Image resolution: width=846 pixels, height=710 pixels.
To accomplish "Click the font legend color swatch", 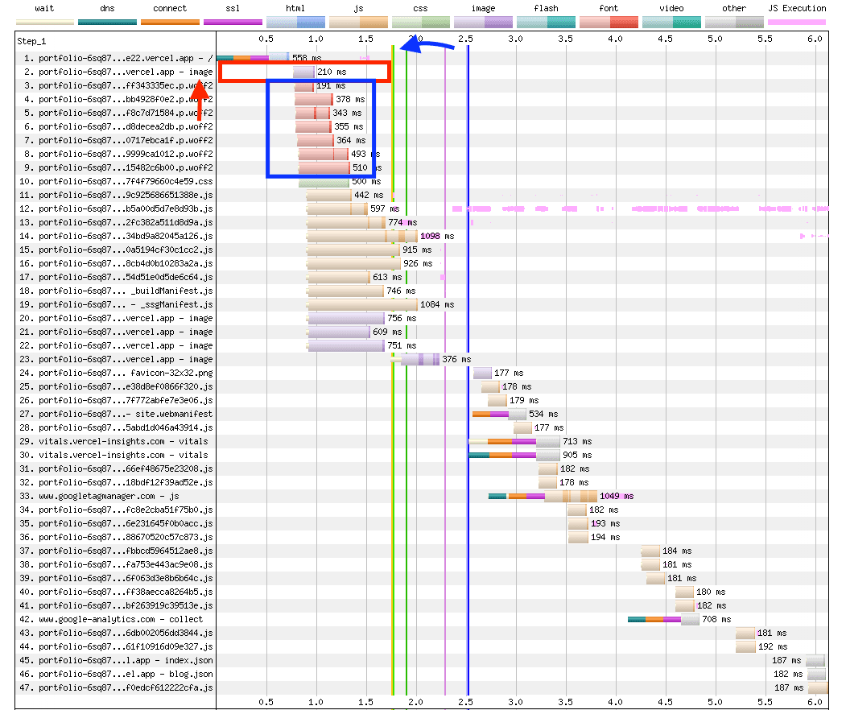I will (x=609, y=22).
